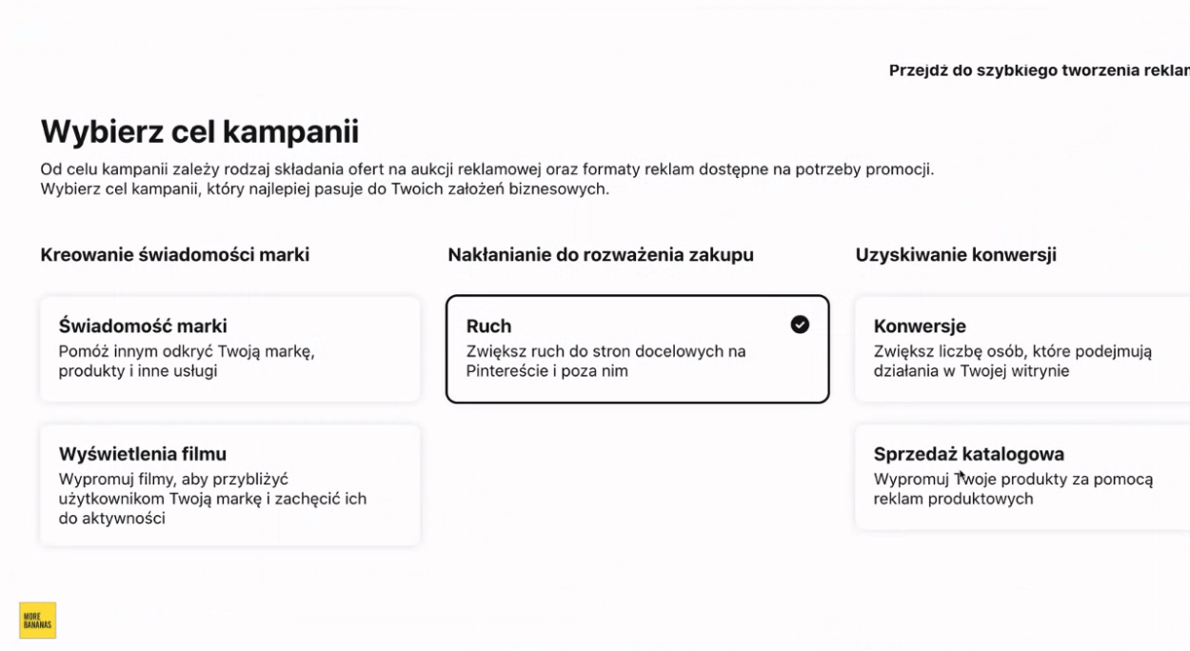Choose the Wyświetlenia filmu objective card
The height and width of the screenshot is (651, 1190).
pyautogui.click(x=229, y=484)
